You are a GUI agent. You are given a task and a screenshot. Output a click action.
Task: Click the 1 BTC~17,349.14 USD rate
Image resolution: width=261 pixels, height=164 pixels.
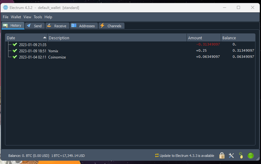(x=68, y=156)
